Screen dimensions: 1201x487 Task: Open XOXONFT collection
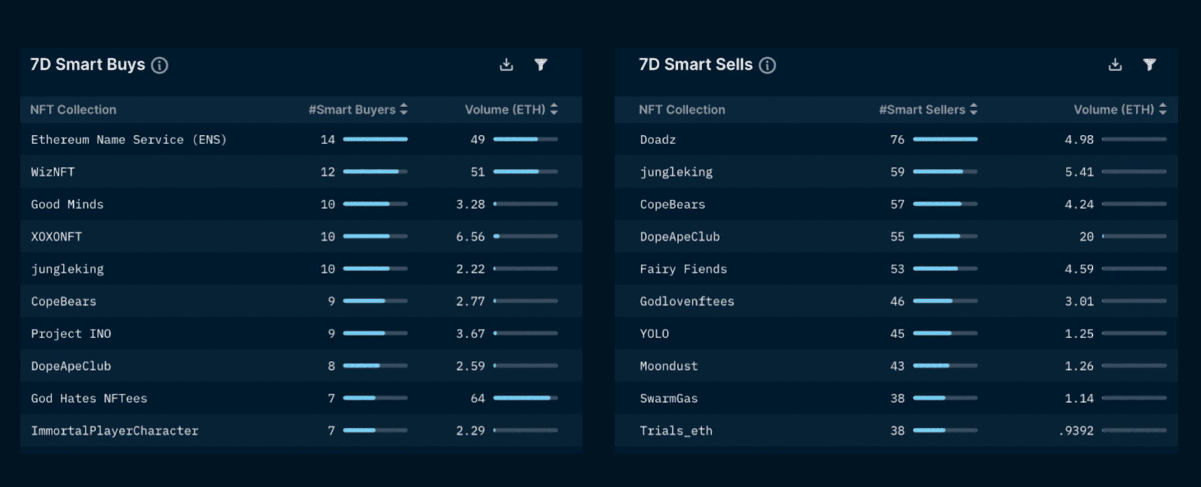click(x=56, y=237)
